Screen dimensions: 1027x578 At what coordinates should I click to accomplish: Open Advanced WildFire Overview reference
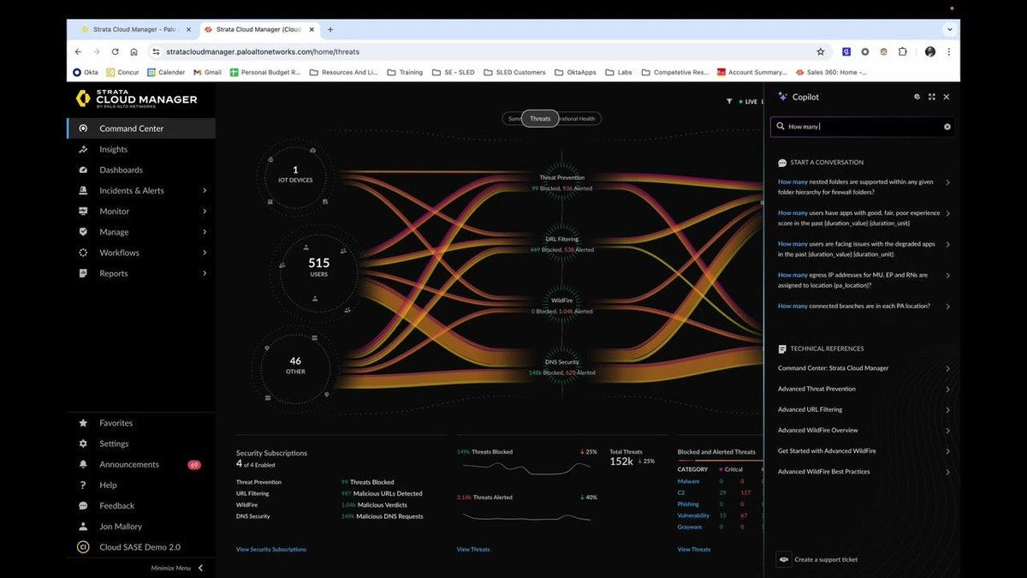[x=864, y=430]
